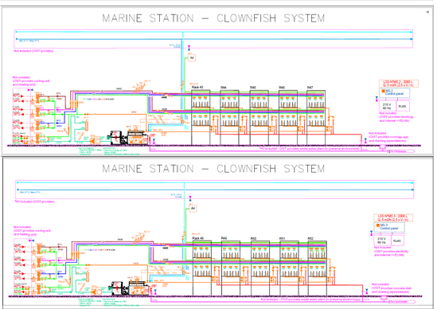437x309 pixels.
Task: Click the '210 V 60 Hz' box below MS-3 panel
Action: click(x=382, y=241)
